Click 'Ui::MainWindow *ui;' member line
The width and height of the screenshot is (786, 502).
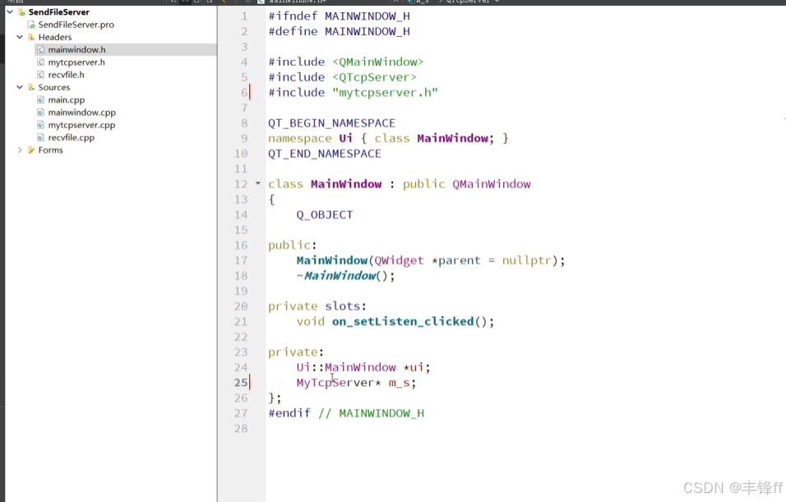[363, 367]
